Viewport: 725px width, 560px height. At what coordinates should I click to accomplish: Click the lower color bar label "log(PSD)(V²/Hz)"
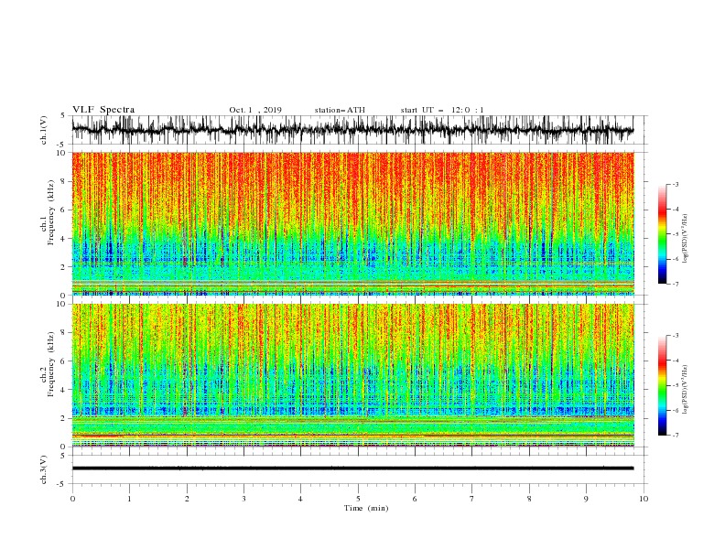686,390
